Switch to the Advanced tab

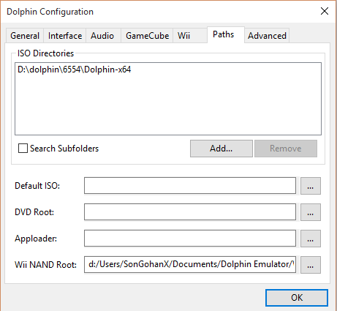(267, 36)
